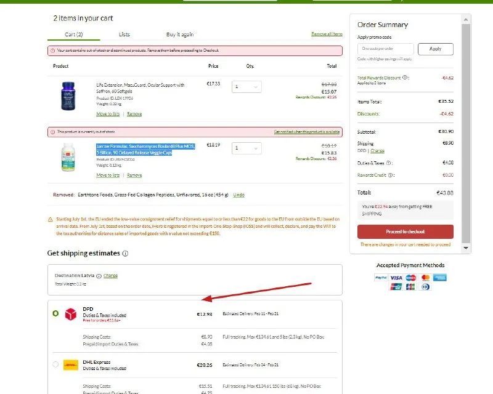493x394 pixels.
Task: Click the info icon beside Destination Latvia
Action: (99, 276)
